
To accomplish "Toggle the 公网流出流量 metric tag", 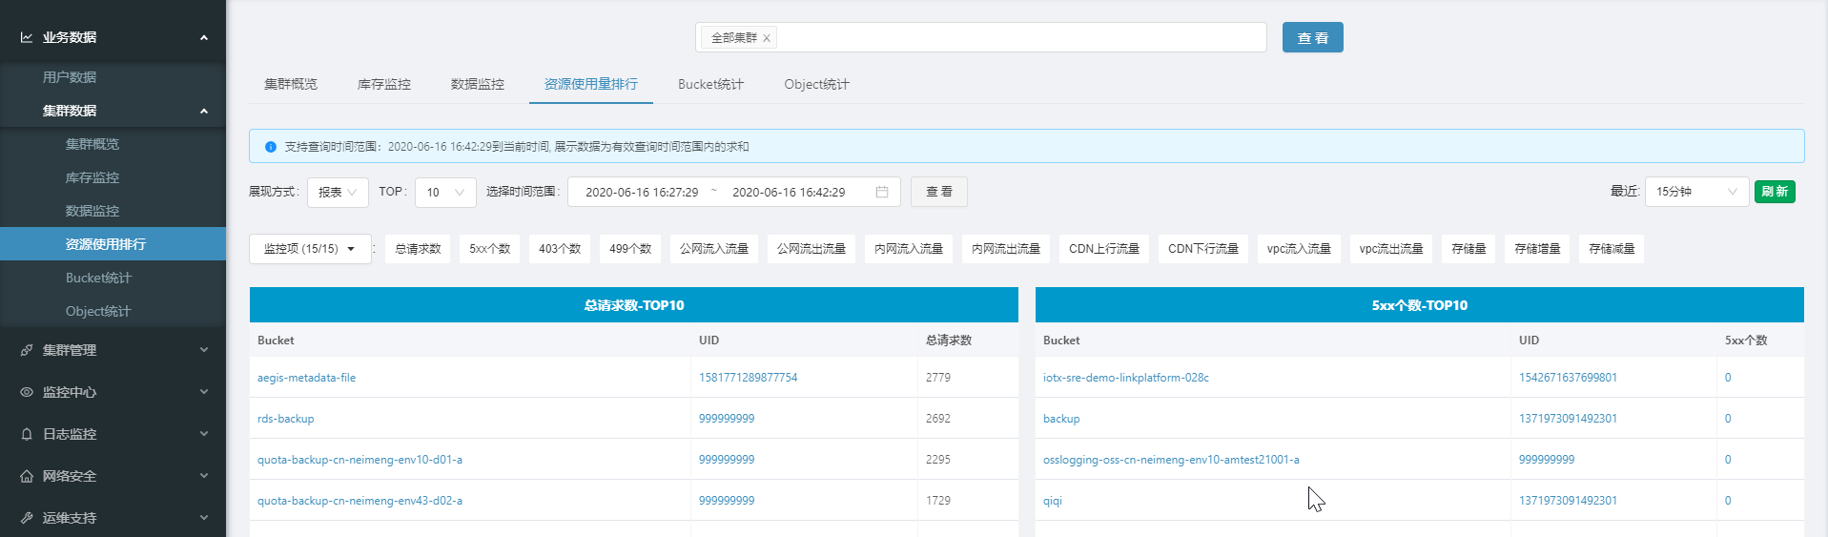I will tap(811, 249).
